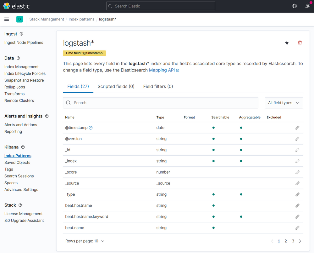Screen dimensions: 314x253
Task: Open Ingest Node Pipelines
Action: [24, 43]
